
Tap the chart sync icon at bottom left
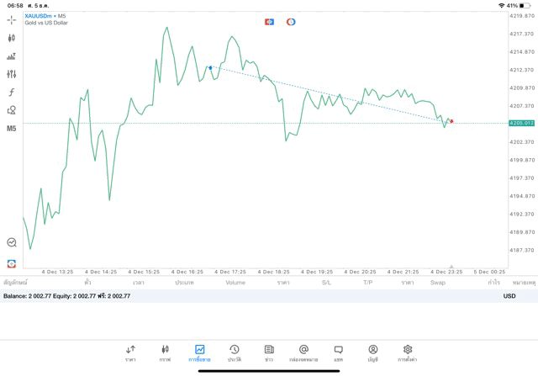click(12, 263)
